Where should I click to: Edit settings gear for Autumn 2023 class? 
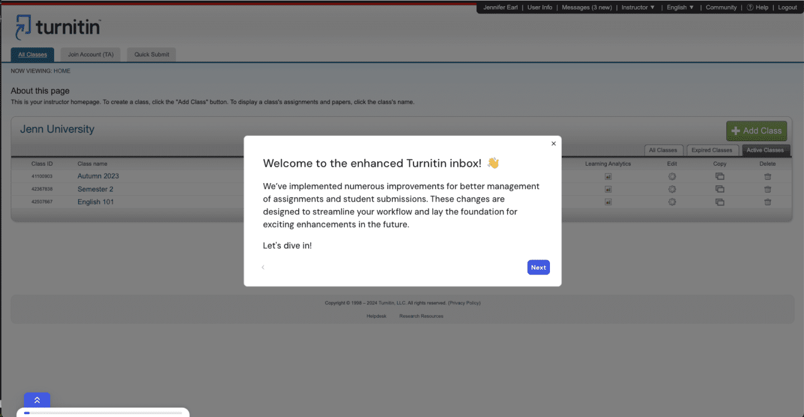672,176
